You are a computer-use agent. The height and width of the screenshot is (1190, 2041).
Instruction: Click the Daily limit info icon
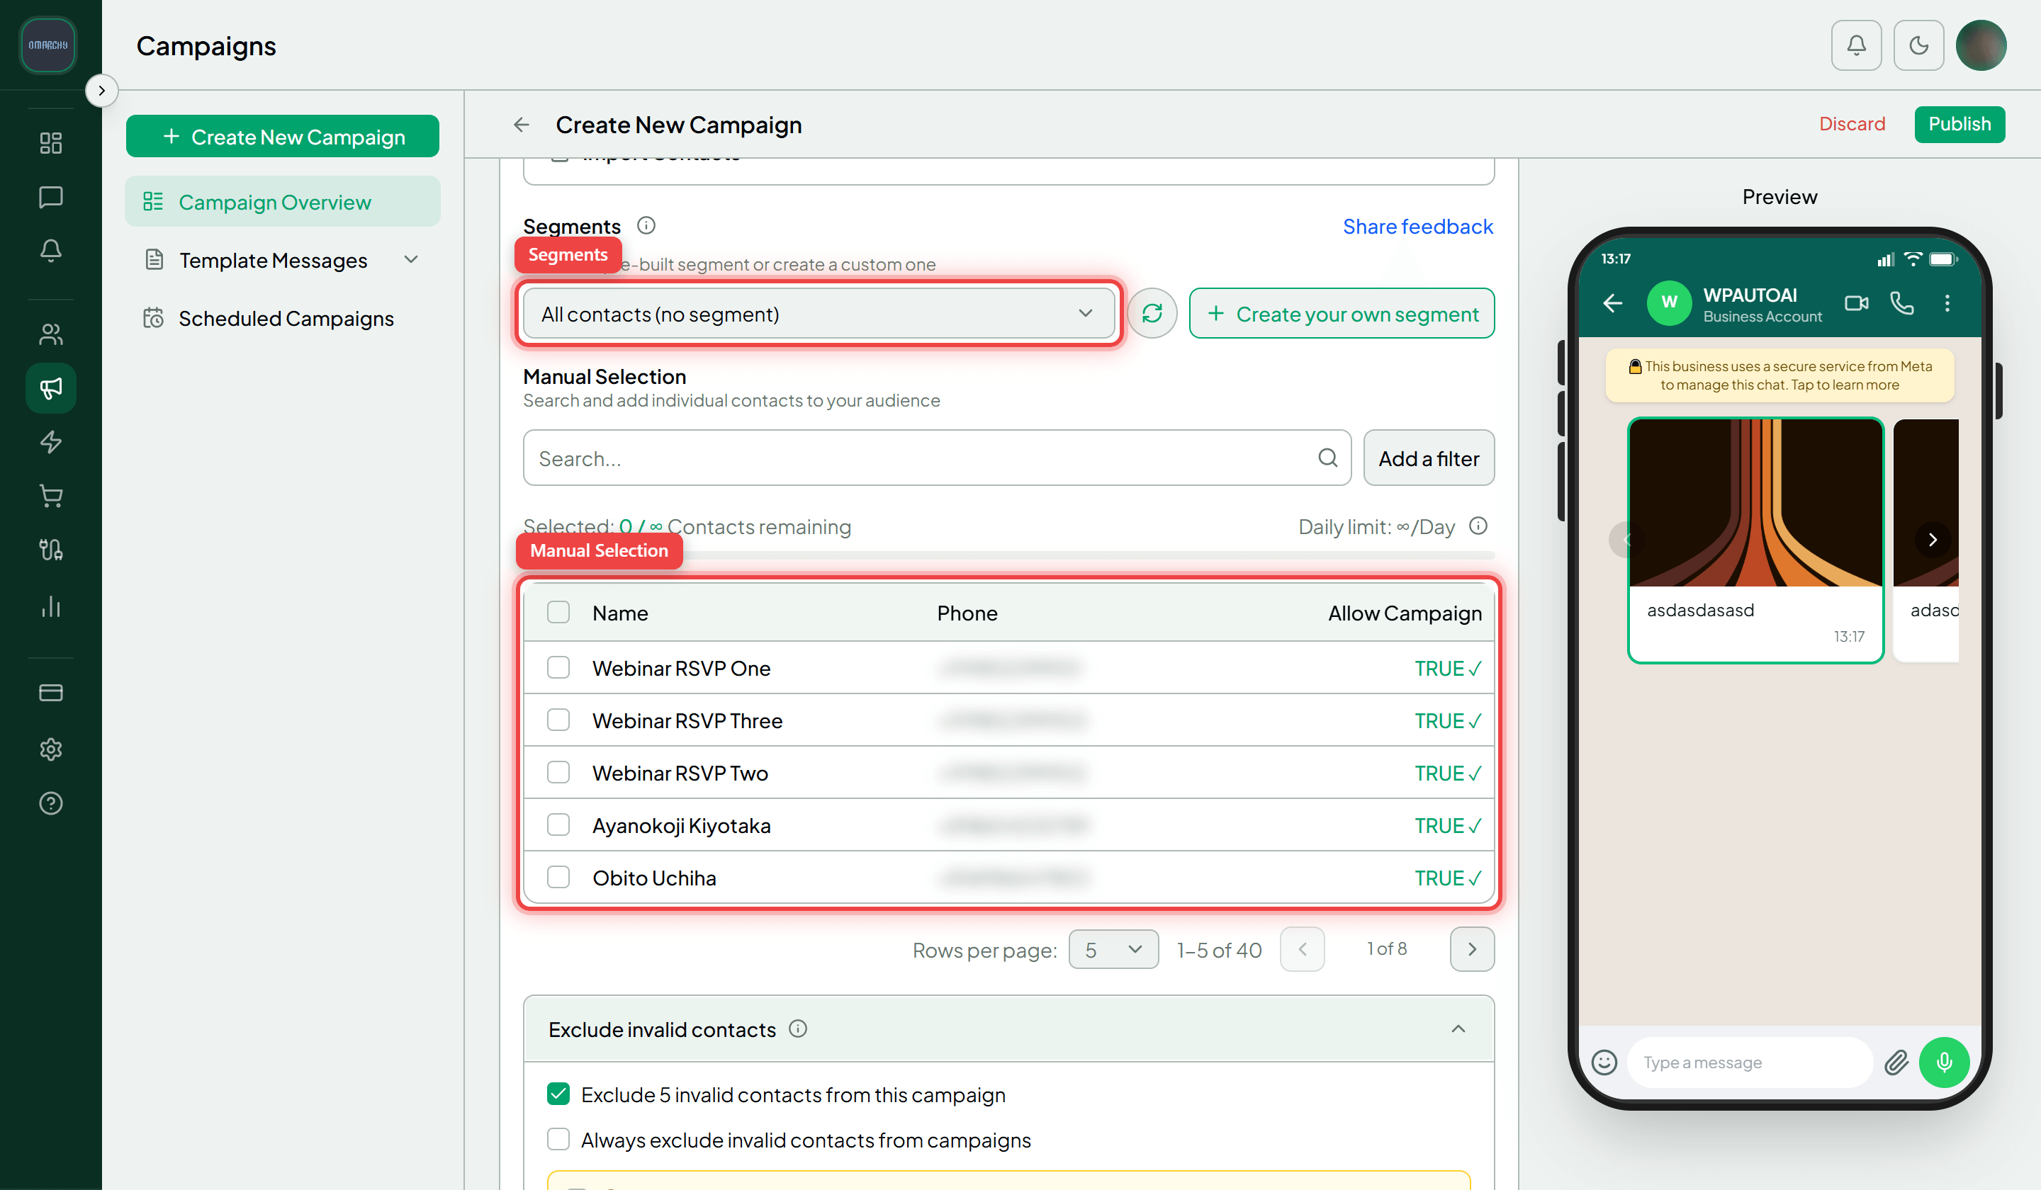pos(1478,526)
